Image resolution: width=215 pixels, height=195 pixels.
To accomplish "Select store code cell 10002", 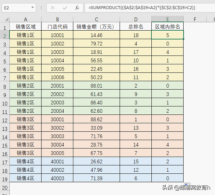I will pos(57,43).
